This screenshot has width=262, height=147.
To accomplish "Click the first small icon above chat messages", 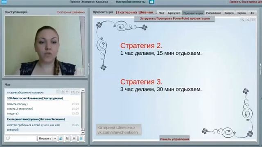I will (58, 91).
